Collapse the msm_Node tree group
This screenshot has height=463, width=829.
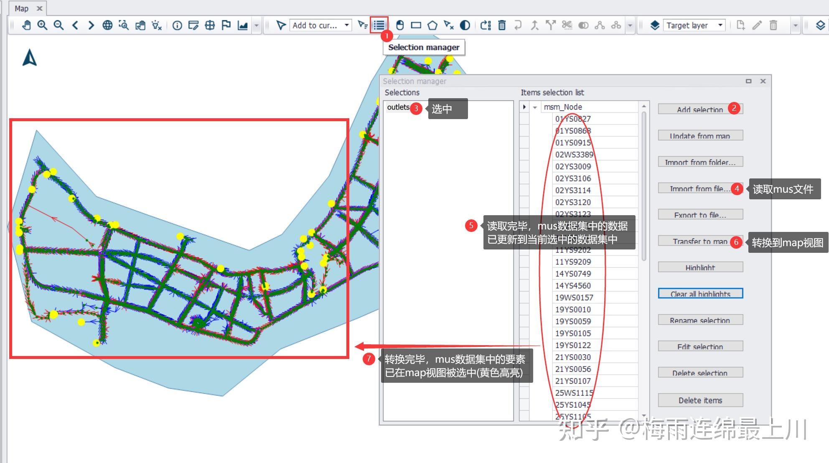click(x=535, y=107)
